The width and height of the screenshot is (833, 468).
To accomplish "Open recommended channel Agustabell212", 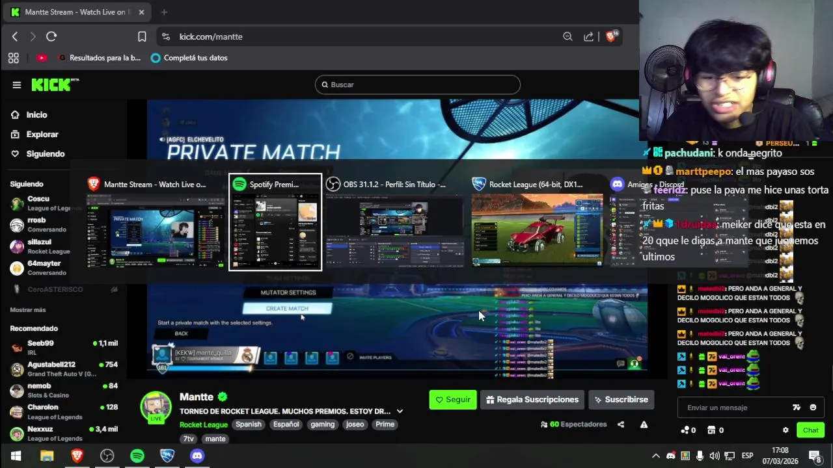I will click(64, 369).
